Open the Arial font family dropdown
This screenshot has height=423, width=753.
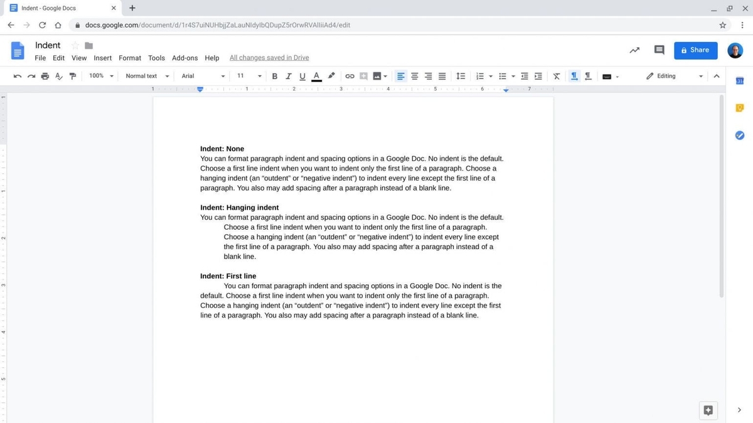pyautogui.click(x=201, y=76)
